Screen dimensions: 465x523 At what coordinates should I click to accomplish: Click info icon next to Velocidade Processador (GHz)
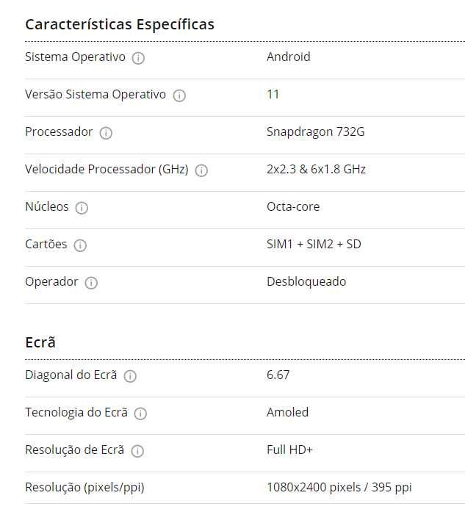click(x=201, y=170)
